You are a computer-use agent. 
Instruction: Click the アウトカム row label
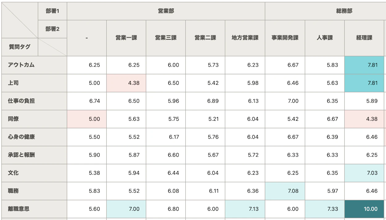(x=21, y=65)
